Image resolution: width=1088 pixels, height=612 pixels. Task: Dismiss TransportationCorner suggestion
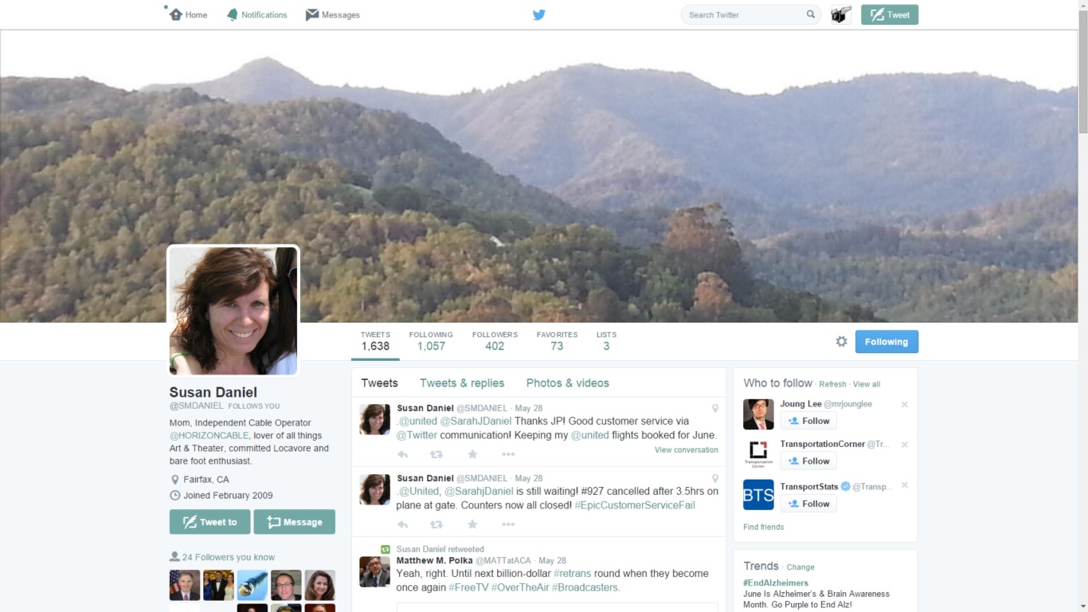(x=905, y=445)
